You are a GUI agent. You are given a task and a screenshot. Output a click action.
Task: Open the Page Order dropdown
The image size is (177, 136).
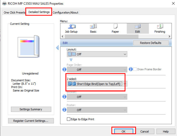97,70
